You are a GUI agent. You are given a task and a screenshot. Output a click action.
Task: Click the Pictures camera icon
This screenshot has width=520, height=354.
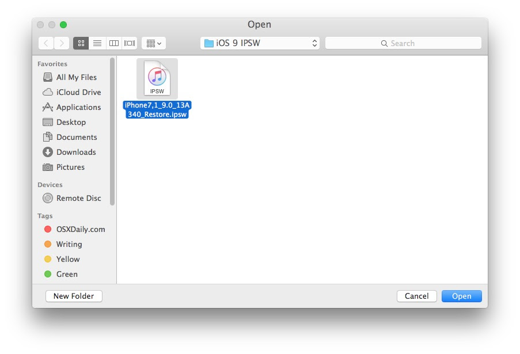click(48, 167)
